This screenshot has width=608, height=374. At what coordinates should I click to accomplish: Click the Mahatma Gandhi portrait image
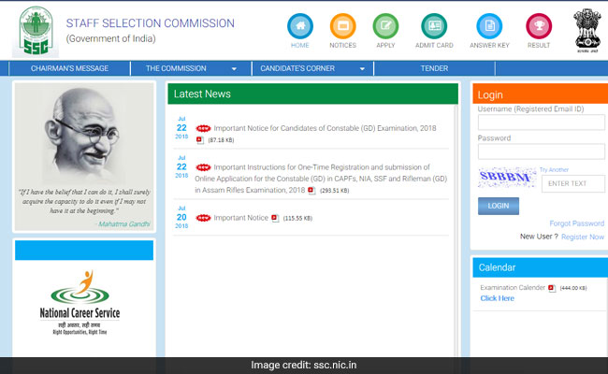tap(84, 134)
